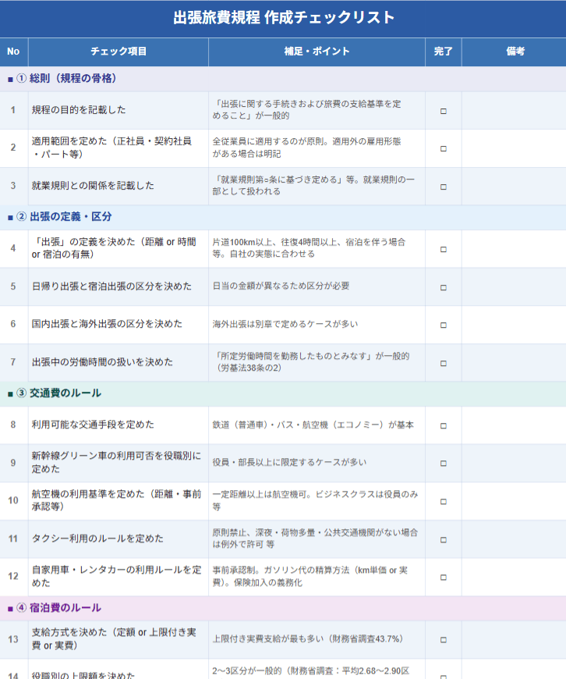Check the 「出張」の定義 row checkbox
Viewport: 566px width, 679px height.
(444, 249)
